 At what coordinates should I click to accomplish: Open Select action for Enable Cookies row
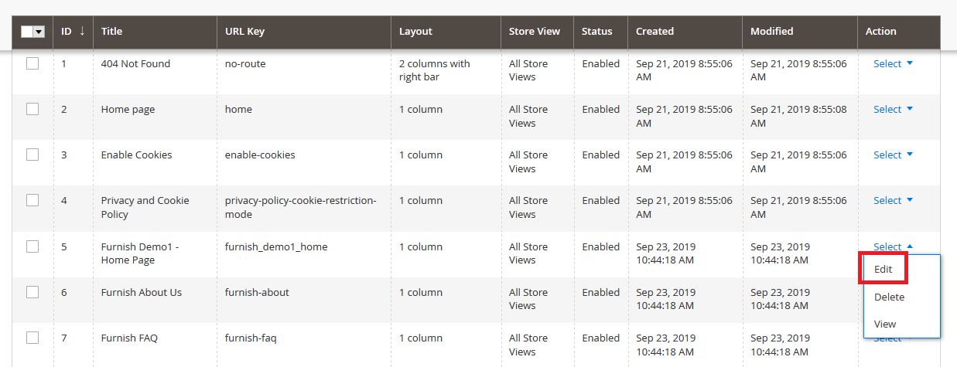pyautogui.click(x=893, y=155)
